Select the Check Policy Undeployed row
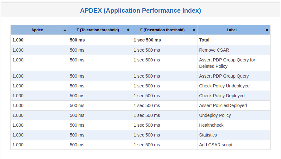The image size is (281, 159). (x=140, y=86)
